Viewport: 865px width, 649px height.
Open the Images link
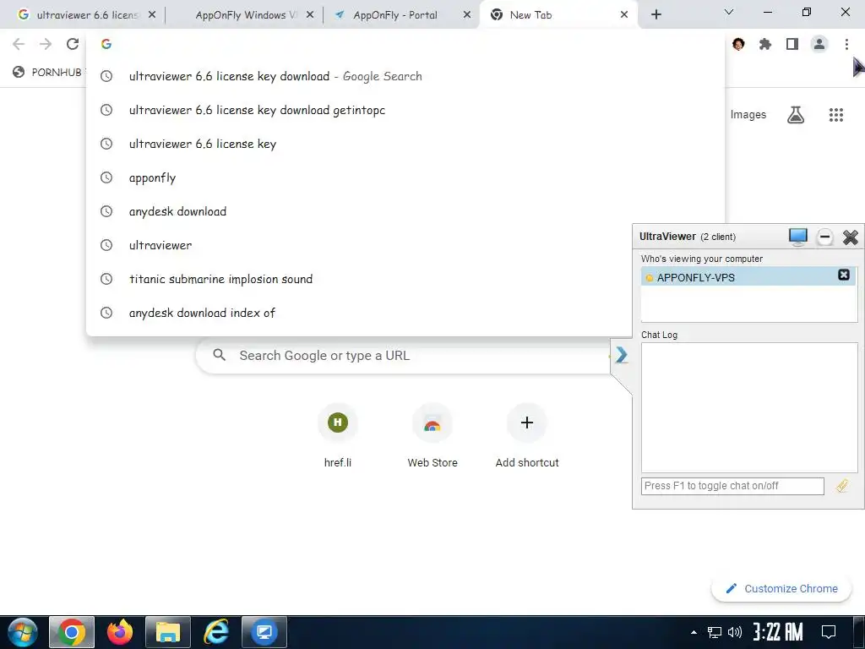[x=748, y=115]
